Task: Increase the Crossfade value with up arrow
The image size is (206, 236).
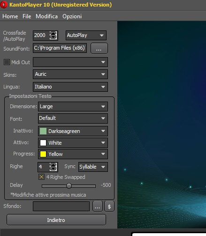Action: click(x=53, y=33)
